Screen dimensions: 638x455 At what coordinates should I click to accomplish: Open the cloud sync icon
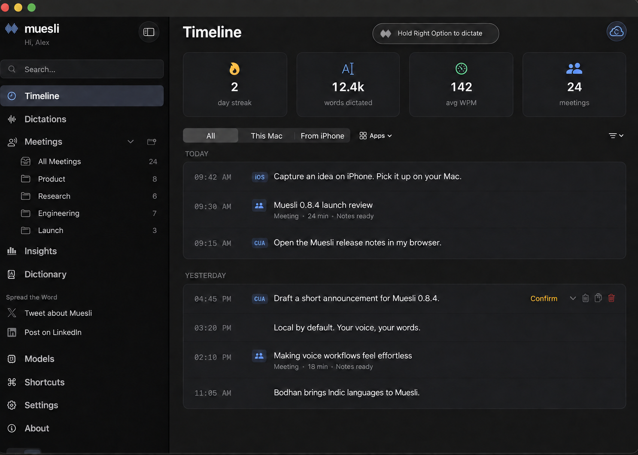coord(616,31)
